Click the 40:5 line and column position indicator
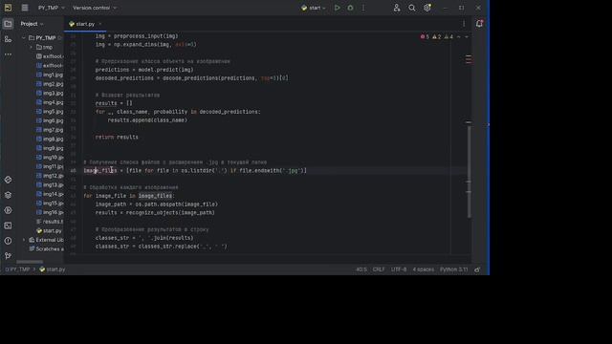 coord(361,269)
